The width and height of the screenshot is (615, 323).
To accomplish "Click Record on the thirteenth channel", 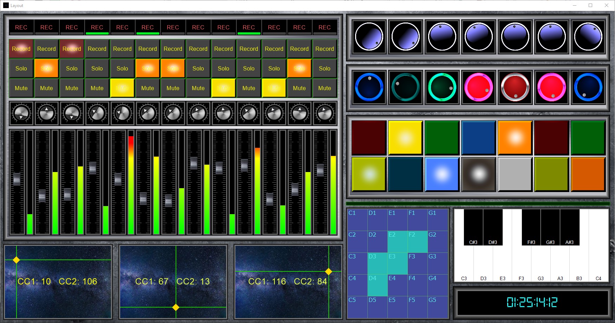I will pyautogui.click(x=325, y=49).
